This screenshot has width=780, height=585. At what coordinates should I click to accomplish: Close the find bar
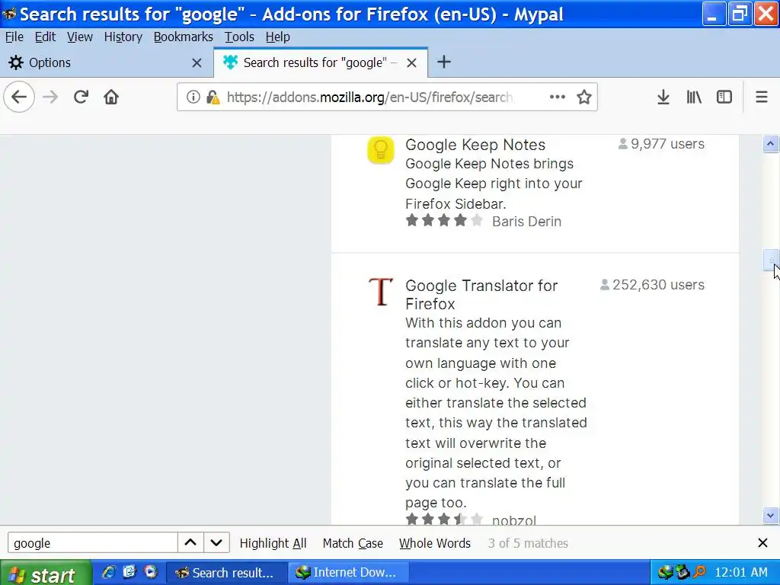coord(762,542)
